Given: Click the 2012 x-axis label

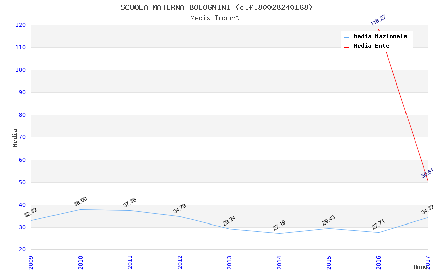Looking at the screenshot, I should pyautogui.click(x=180, y=262).
